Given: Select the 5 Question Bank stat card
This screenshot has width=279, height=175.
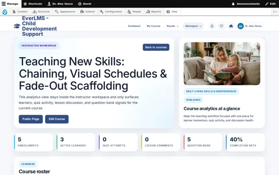Looking at the screenshot, I should (x=203, y=142).
